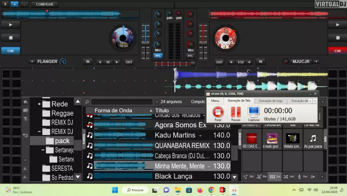Click the search magnifier icon
Viewport: 347px width, 196px height.
tap(87, 102)
